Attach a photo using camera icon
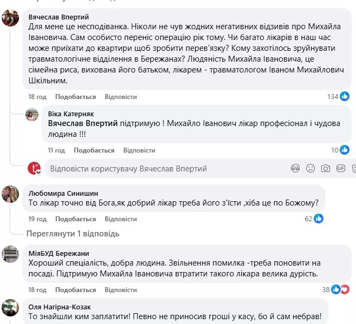Screen dimensions: 356x324 325,169
